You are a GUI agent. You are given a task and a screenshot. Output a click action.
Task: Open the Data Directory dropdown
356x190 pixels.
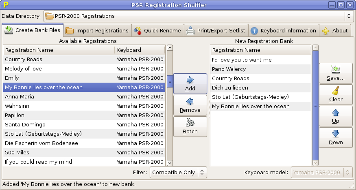click(198, 16)
